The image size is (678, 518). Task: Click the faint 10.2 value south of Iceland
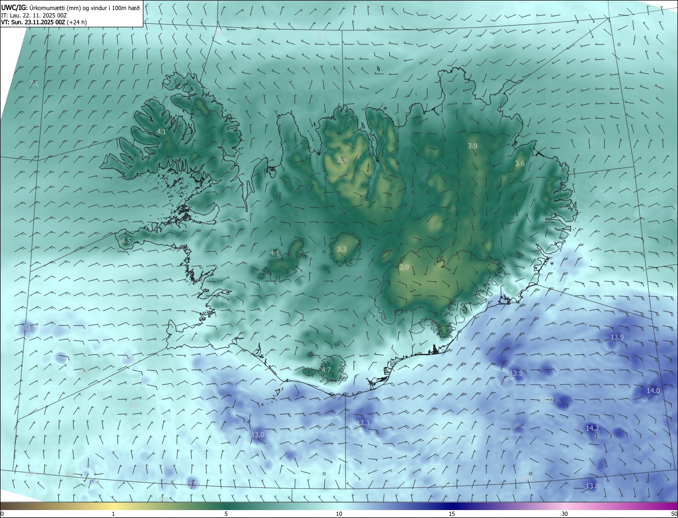[x=440, y=437]
